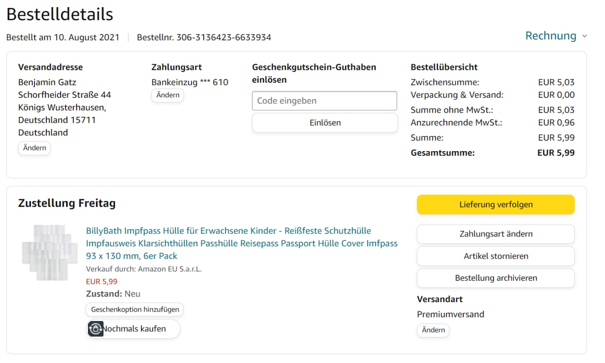
Task: Click the reorder icon on Nochmals kaufen
Action: 96,329
